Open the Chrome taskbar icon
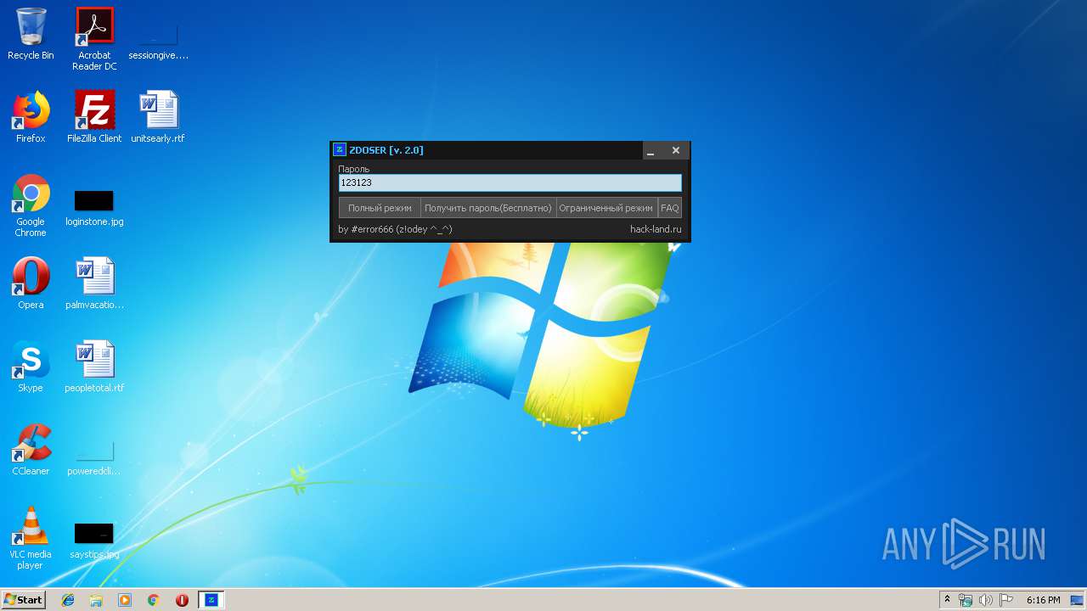This screenshot has height=611, width=1087. [154, 600]
